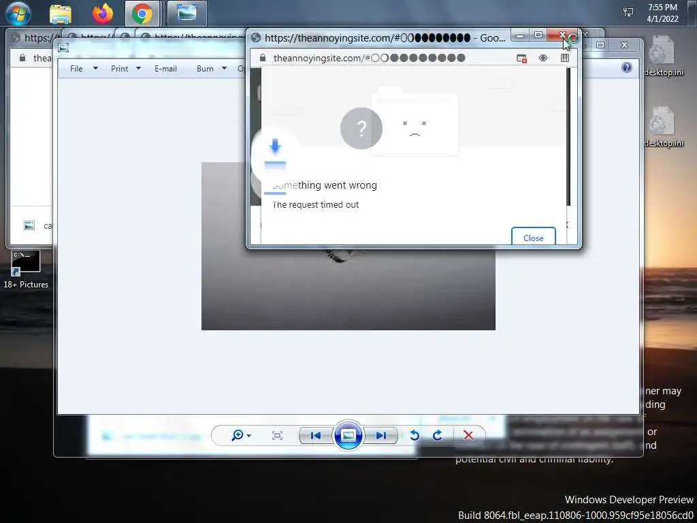
Task: Click the blue download arrow icon
Action: pyautogui.click(x=275, y=146)
